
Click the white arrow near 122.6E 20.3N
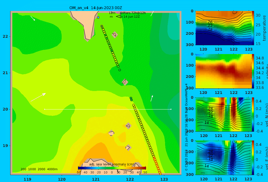[x=152, y=98]
